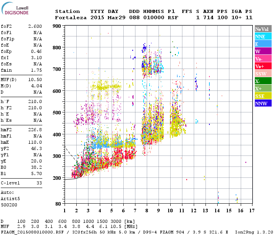
Task: Click the FZAOM_2015088010000.RSF filename
Action: pos(32,232)
